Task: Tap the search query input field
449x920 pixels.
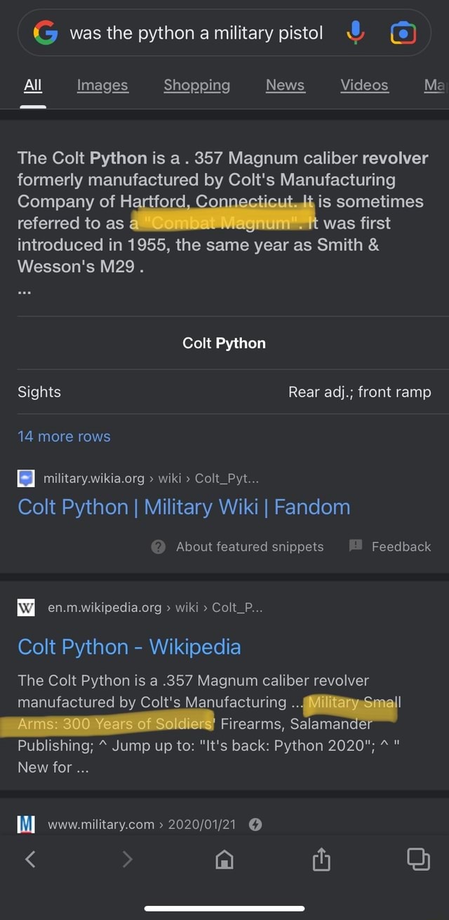Action: pyautogui.click(x=196, y=33)
